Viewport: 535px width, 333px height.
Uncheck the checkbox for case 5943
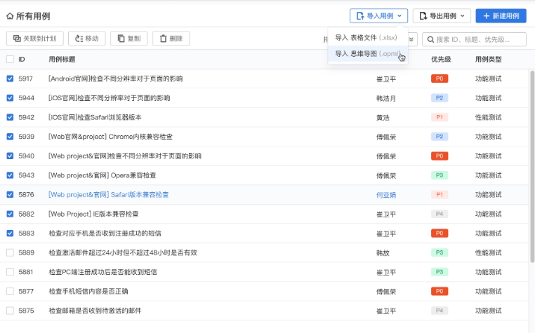11,175
